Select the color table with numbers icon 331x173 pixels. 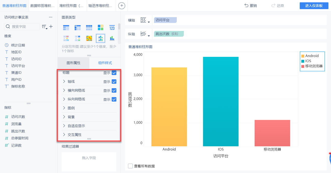[x=66, y=38]
